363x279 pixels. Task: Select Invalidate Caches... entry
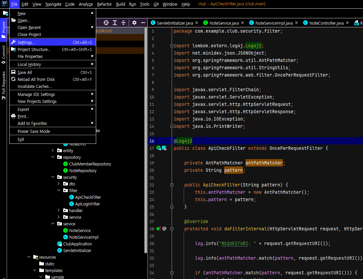point(53,86)
